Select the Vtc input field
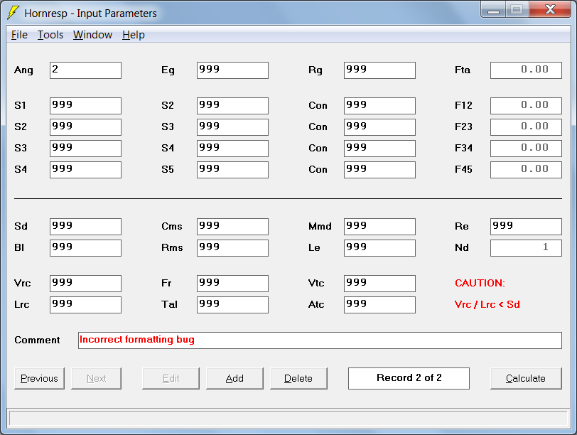 click(x=379, y=284)
